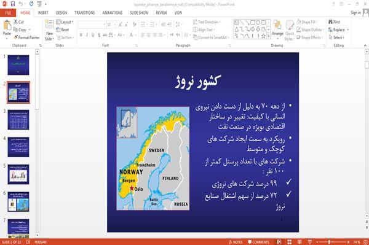The image size is (369, 245).
Task: Expand Align Text options
Action: 204,30
